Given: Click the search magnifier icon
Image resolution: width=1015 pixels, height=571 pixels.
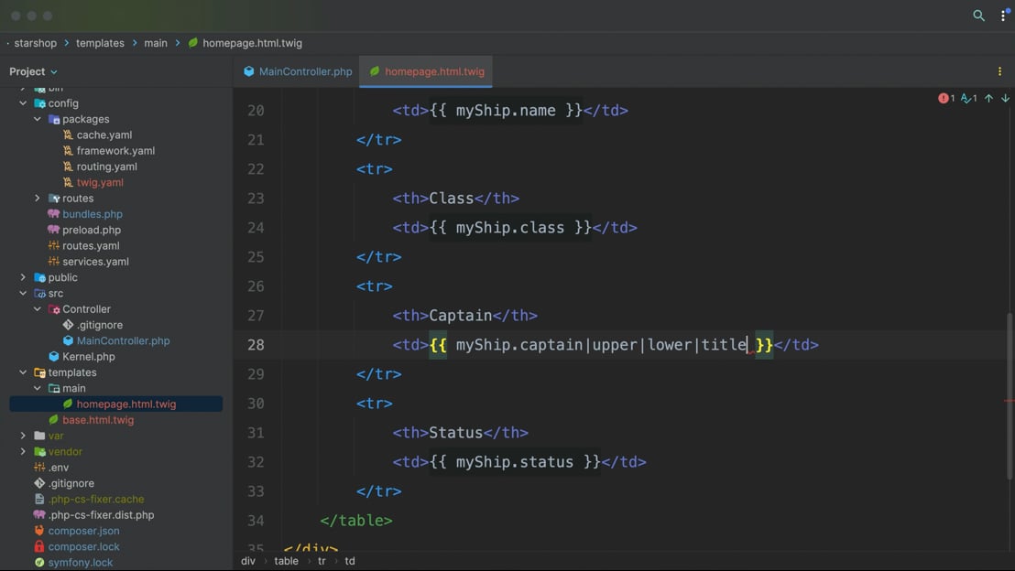Looking at the screenshot, I should tap(978, 16).
